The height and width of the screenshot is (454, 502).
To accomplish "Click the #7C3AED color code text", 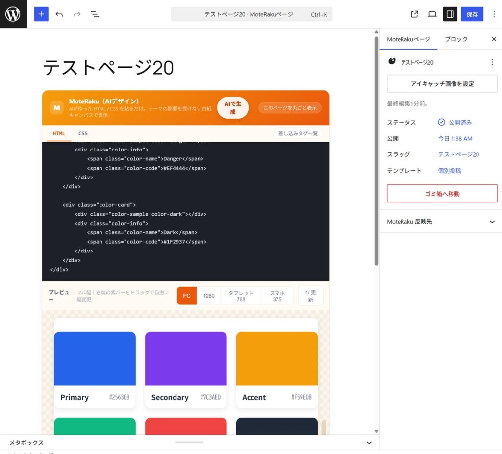I will pos(210,397).
